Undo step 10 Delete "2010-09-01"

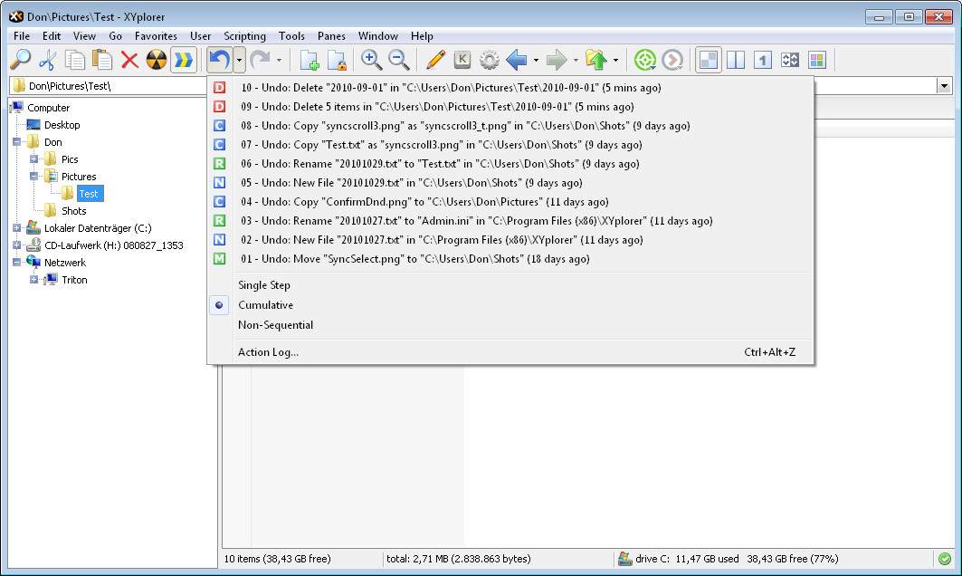click(510, 88)
